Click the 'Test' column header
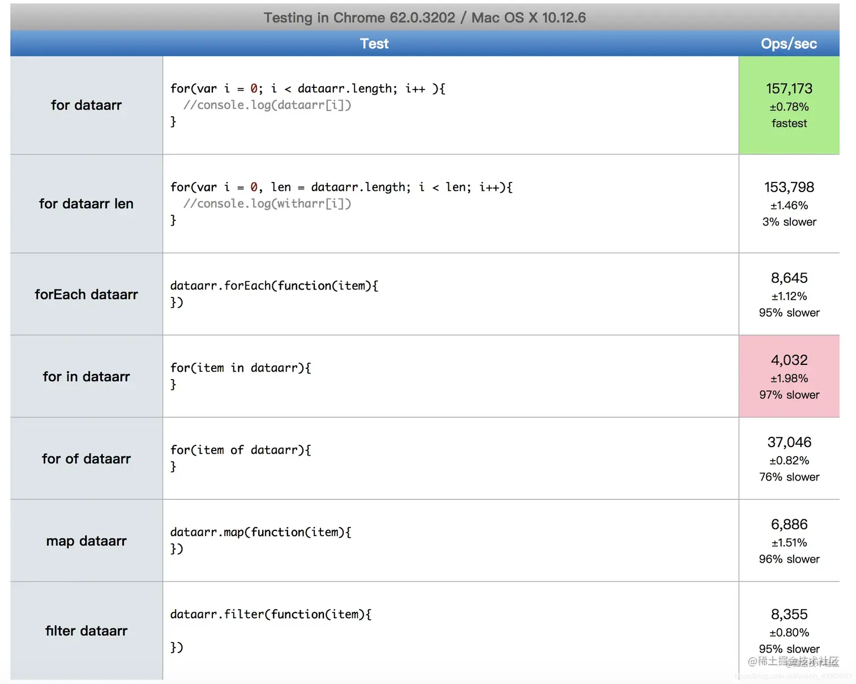 click(374, 44)
